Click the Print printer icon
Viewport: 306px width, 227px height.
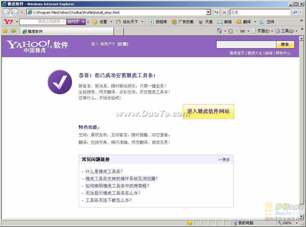[242, 31]
